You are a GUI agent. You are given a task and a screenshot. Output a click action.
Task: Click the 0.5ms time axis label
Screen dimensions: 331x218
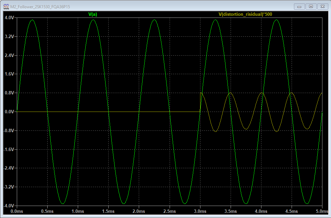coord(47,211)
